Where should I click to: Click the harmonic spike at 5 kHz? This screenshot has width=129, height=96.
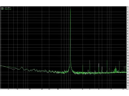[x=99, y=68]
